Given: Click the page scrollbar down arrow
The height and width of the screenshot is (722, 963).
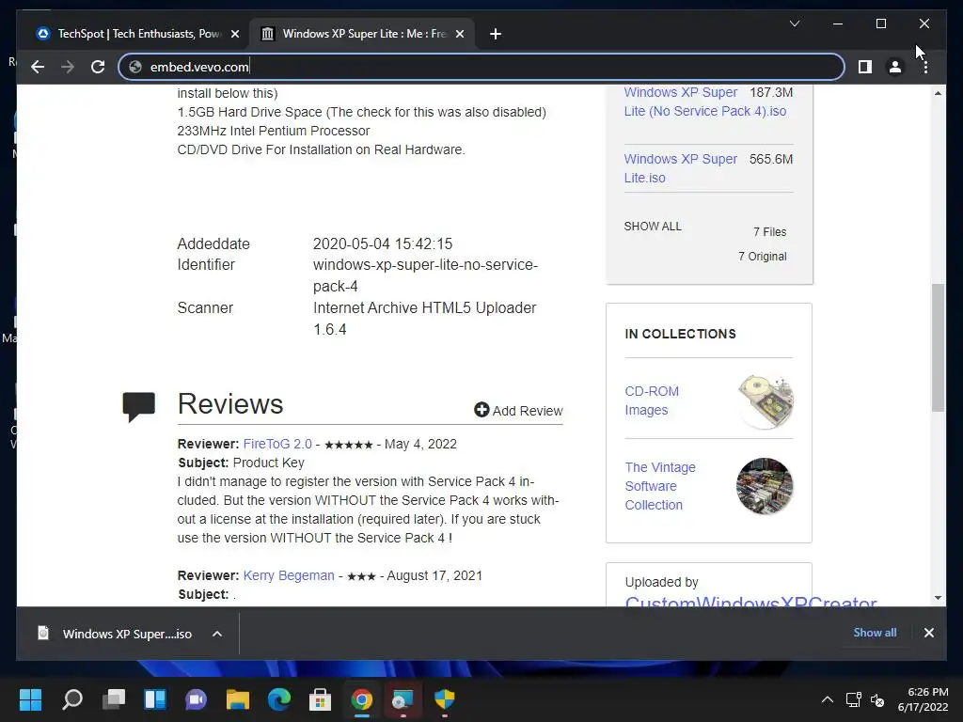Looking at the screenshot, I should (938, 597).
